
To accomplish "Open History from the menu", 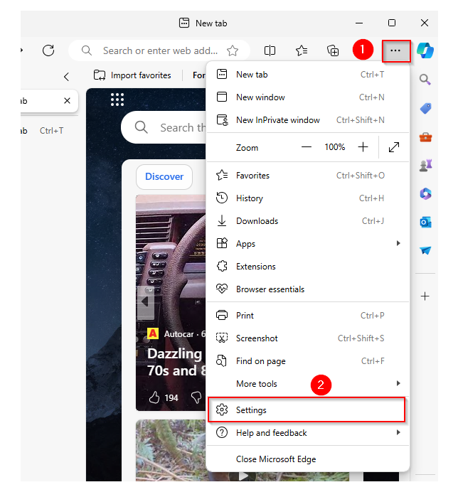I will tap(308, 198).
